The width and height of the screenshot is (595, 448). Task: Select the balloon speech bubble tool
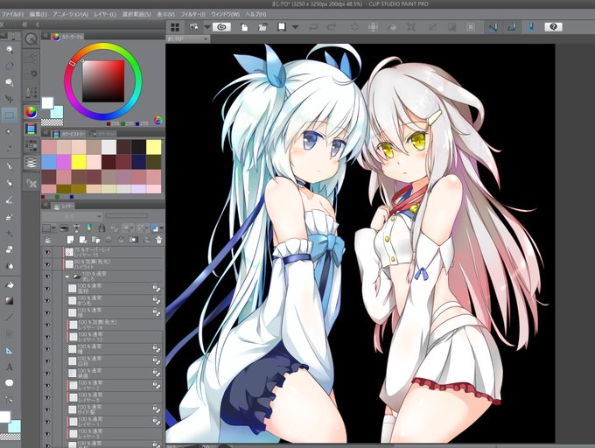point(10,383)
